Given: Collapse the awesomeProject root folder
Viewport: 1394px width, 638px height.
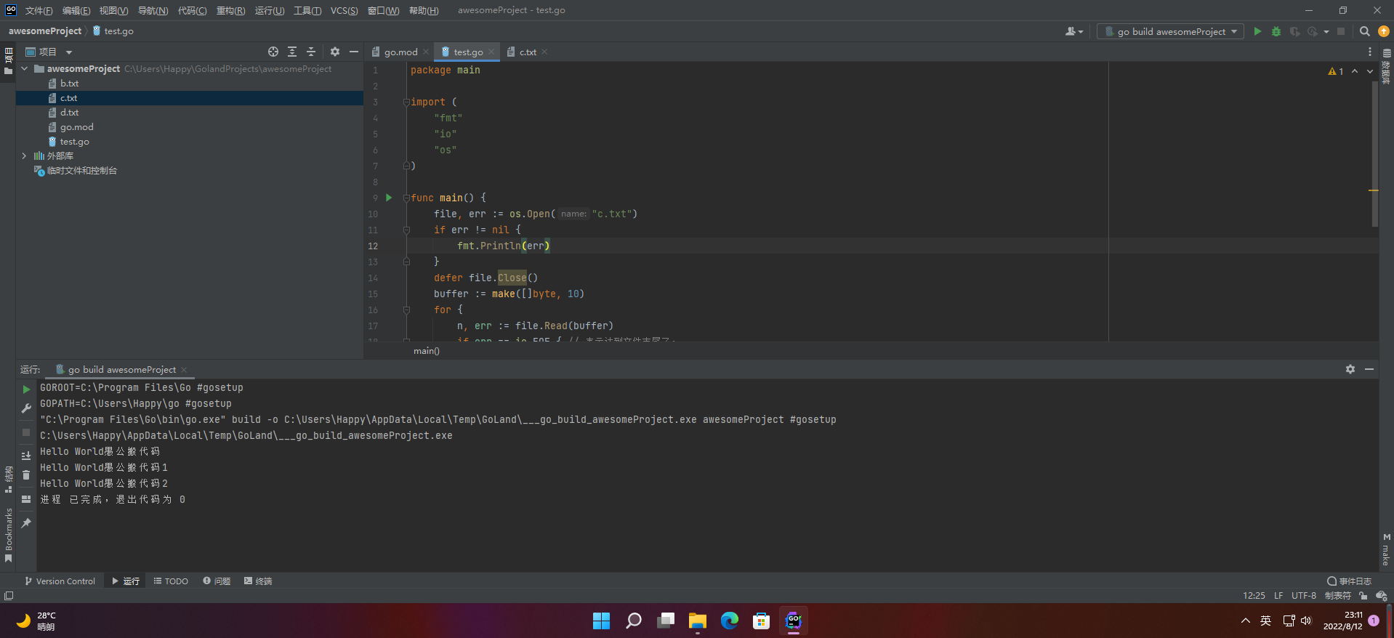Looking at the screenshot, I should click(24, 68).
